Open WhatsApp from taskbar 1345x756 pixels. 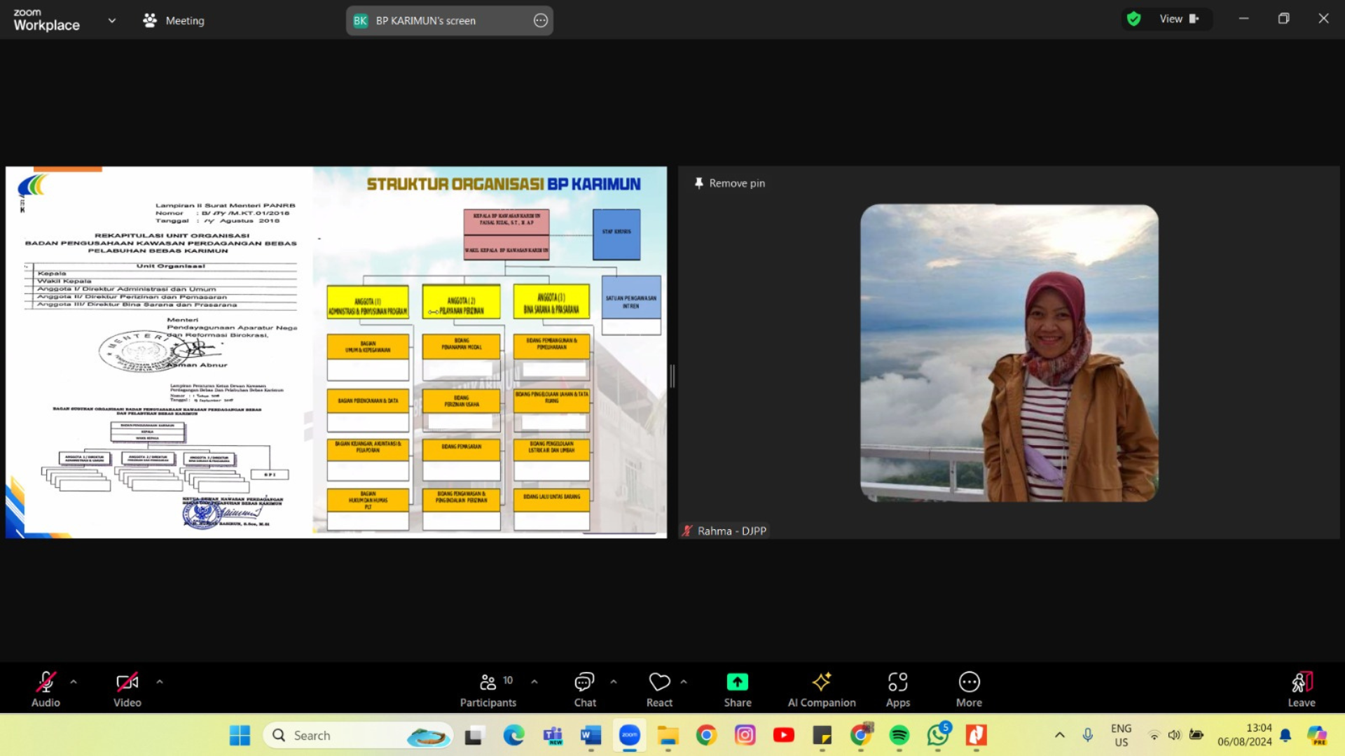tap(938, 735)
